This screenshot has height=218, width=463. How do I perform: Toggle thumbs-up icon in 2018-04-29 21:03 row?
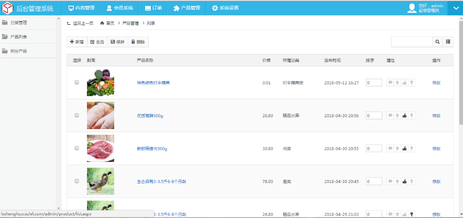coord(404,214)
